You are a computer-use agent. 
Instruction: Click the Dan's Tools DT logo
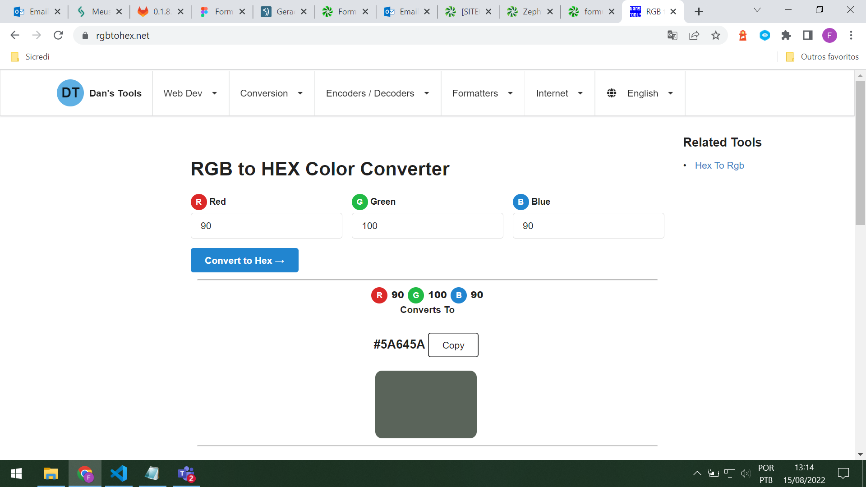[x=70, y=93]
